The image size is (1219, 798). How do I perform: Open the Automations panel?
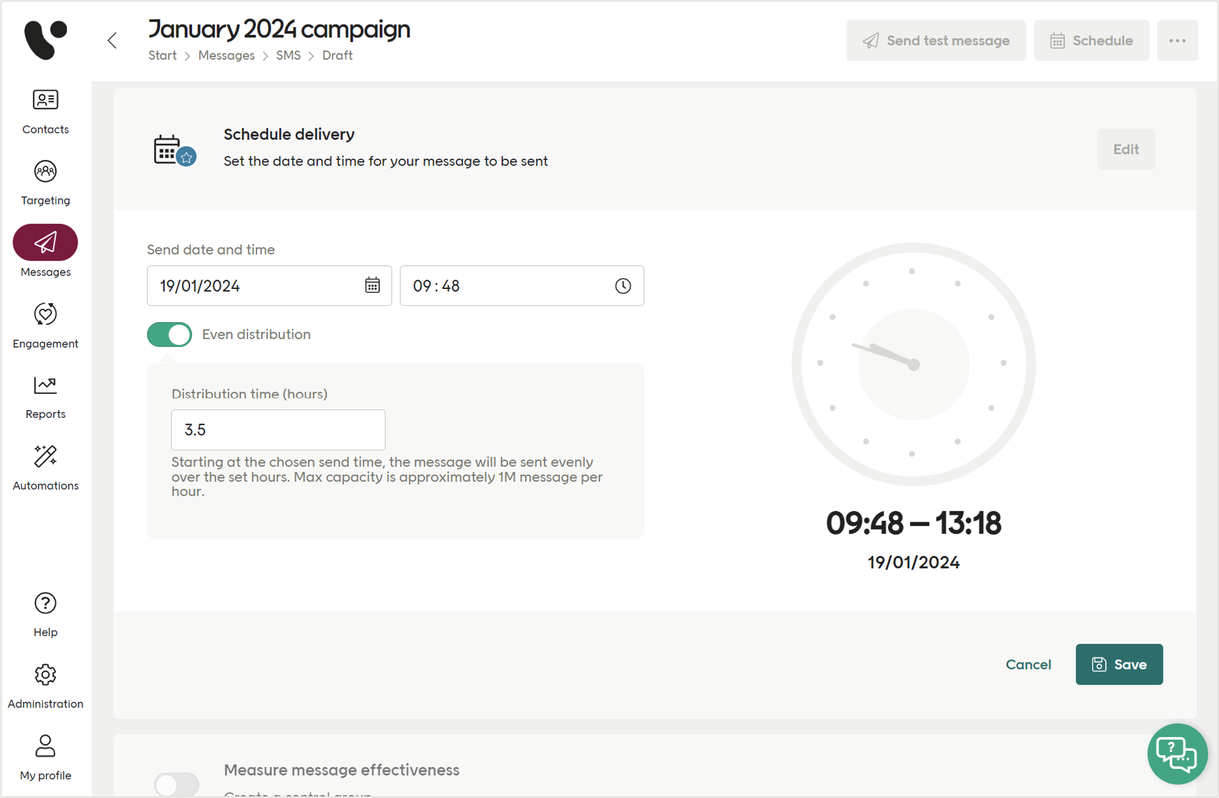coord(45,466)
